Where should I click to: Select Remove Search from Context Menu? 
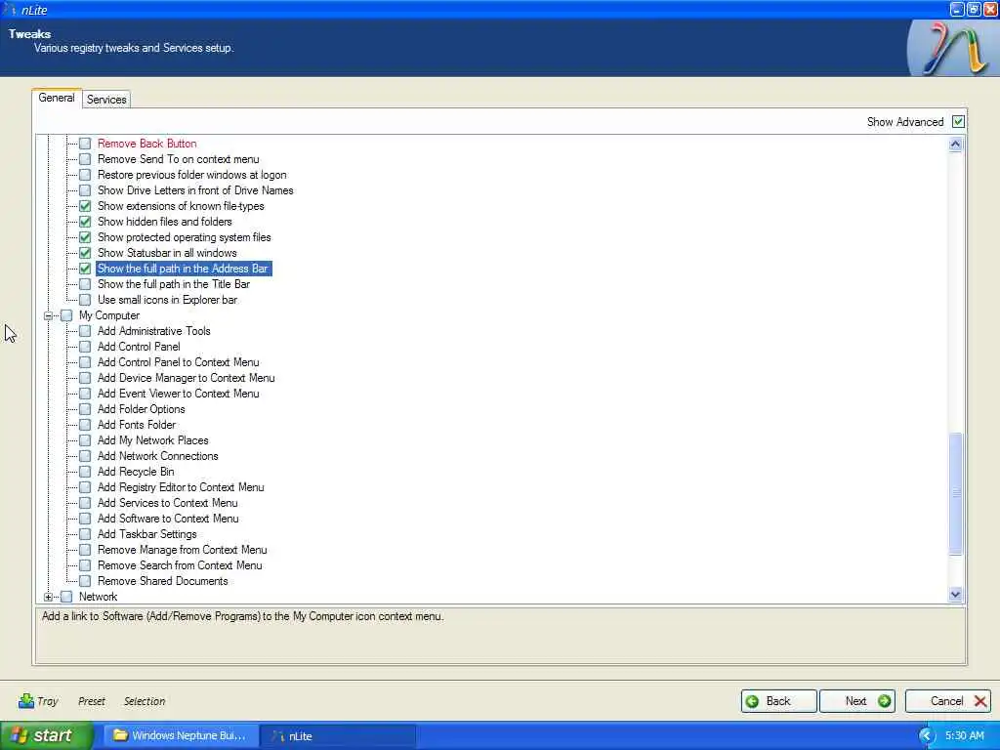pos(180,565)
